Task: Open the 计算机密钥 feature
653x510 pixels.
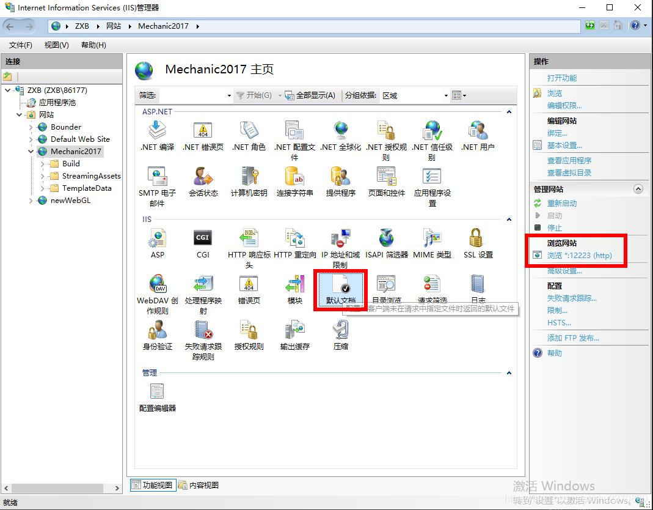Action: point(249,182)
